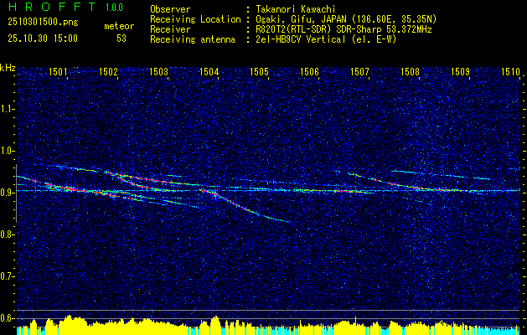Click the Receiving antenna label

pyautogui.click(x=193, y=39)
